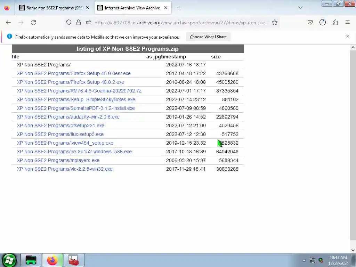Open a new tab with plus button
Image resolution: width=356 pixels, height=267 pixels.
pos(179,8)
